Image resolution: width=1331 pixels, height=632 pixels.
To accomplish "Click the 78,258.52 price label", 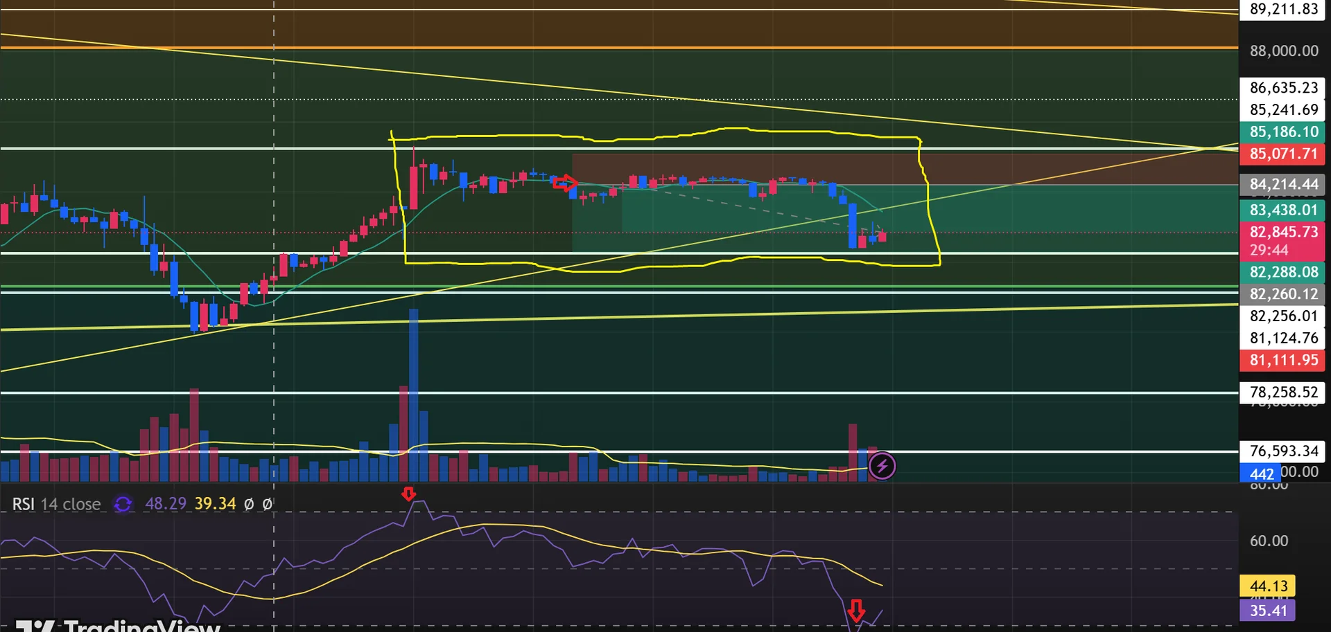I will 1283,392.
